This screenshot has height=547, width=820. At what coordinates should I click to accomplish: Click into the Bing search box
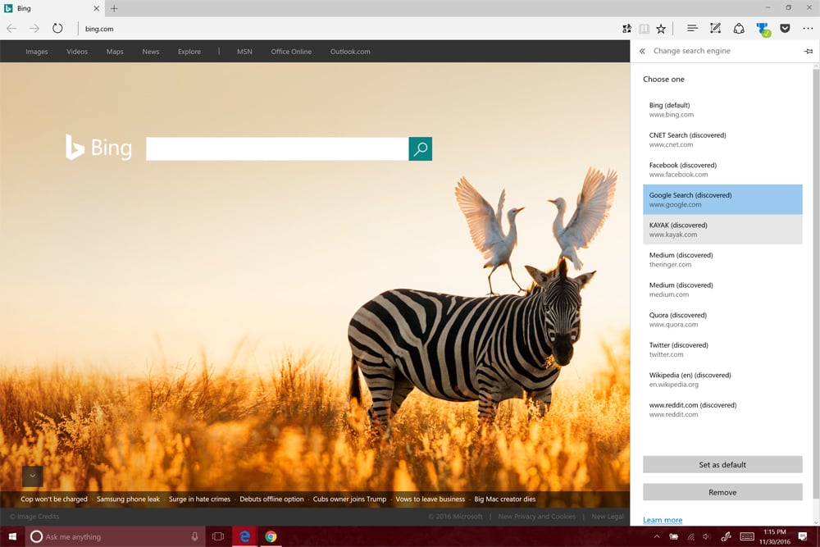pyautogui.click(x=277, y=149)
